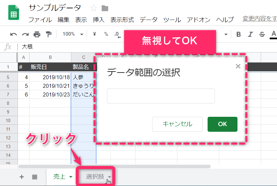277x186 pixels.
Task: Select cell with 2019/10/21
Action: [x=50, y=86]
